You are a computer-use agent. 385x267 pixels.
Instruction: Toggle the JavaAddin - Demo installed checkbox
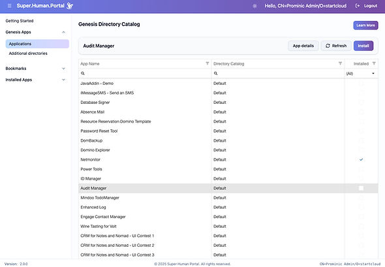click(362, 84)
